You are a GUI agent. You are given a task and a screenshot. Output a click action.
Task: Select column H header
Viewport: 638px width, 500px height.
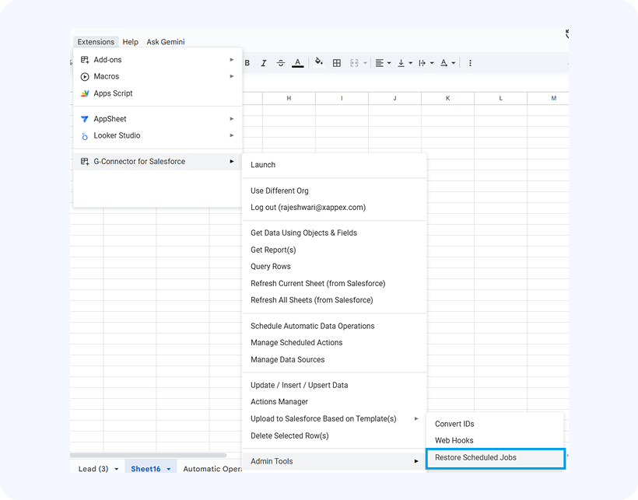289,98
